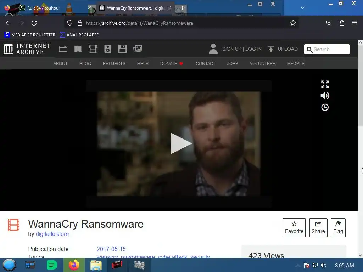This screenshot has width=363, height=272.
Task: Open the Start menu orb
Action: click(x=9, y=265)
